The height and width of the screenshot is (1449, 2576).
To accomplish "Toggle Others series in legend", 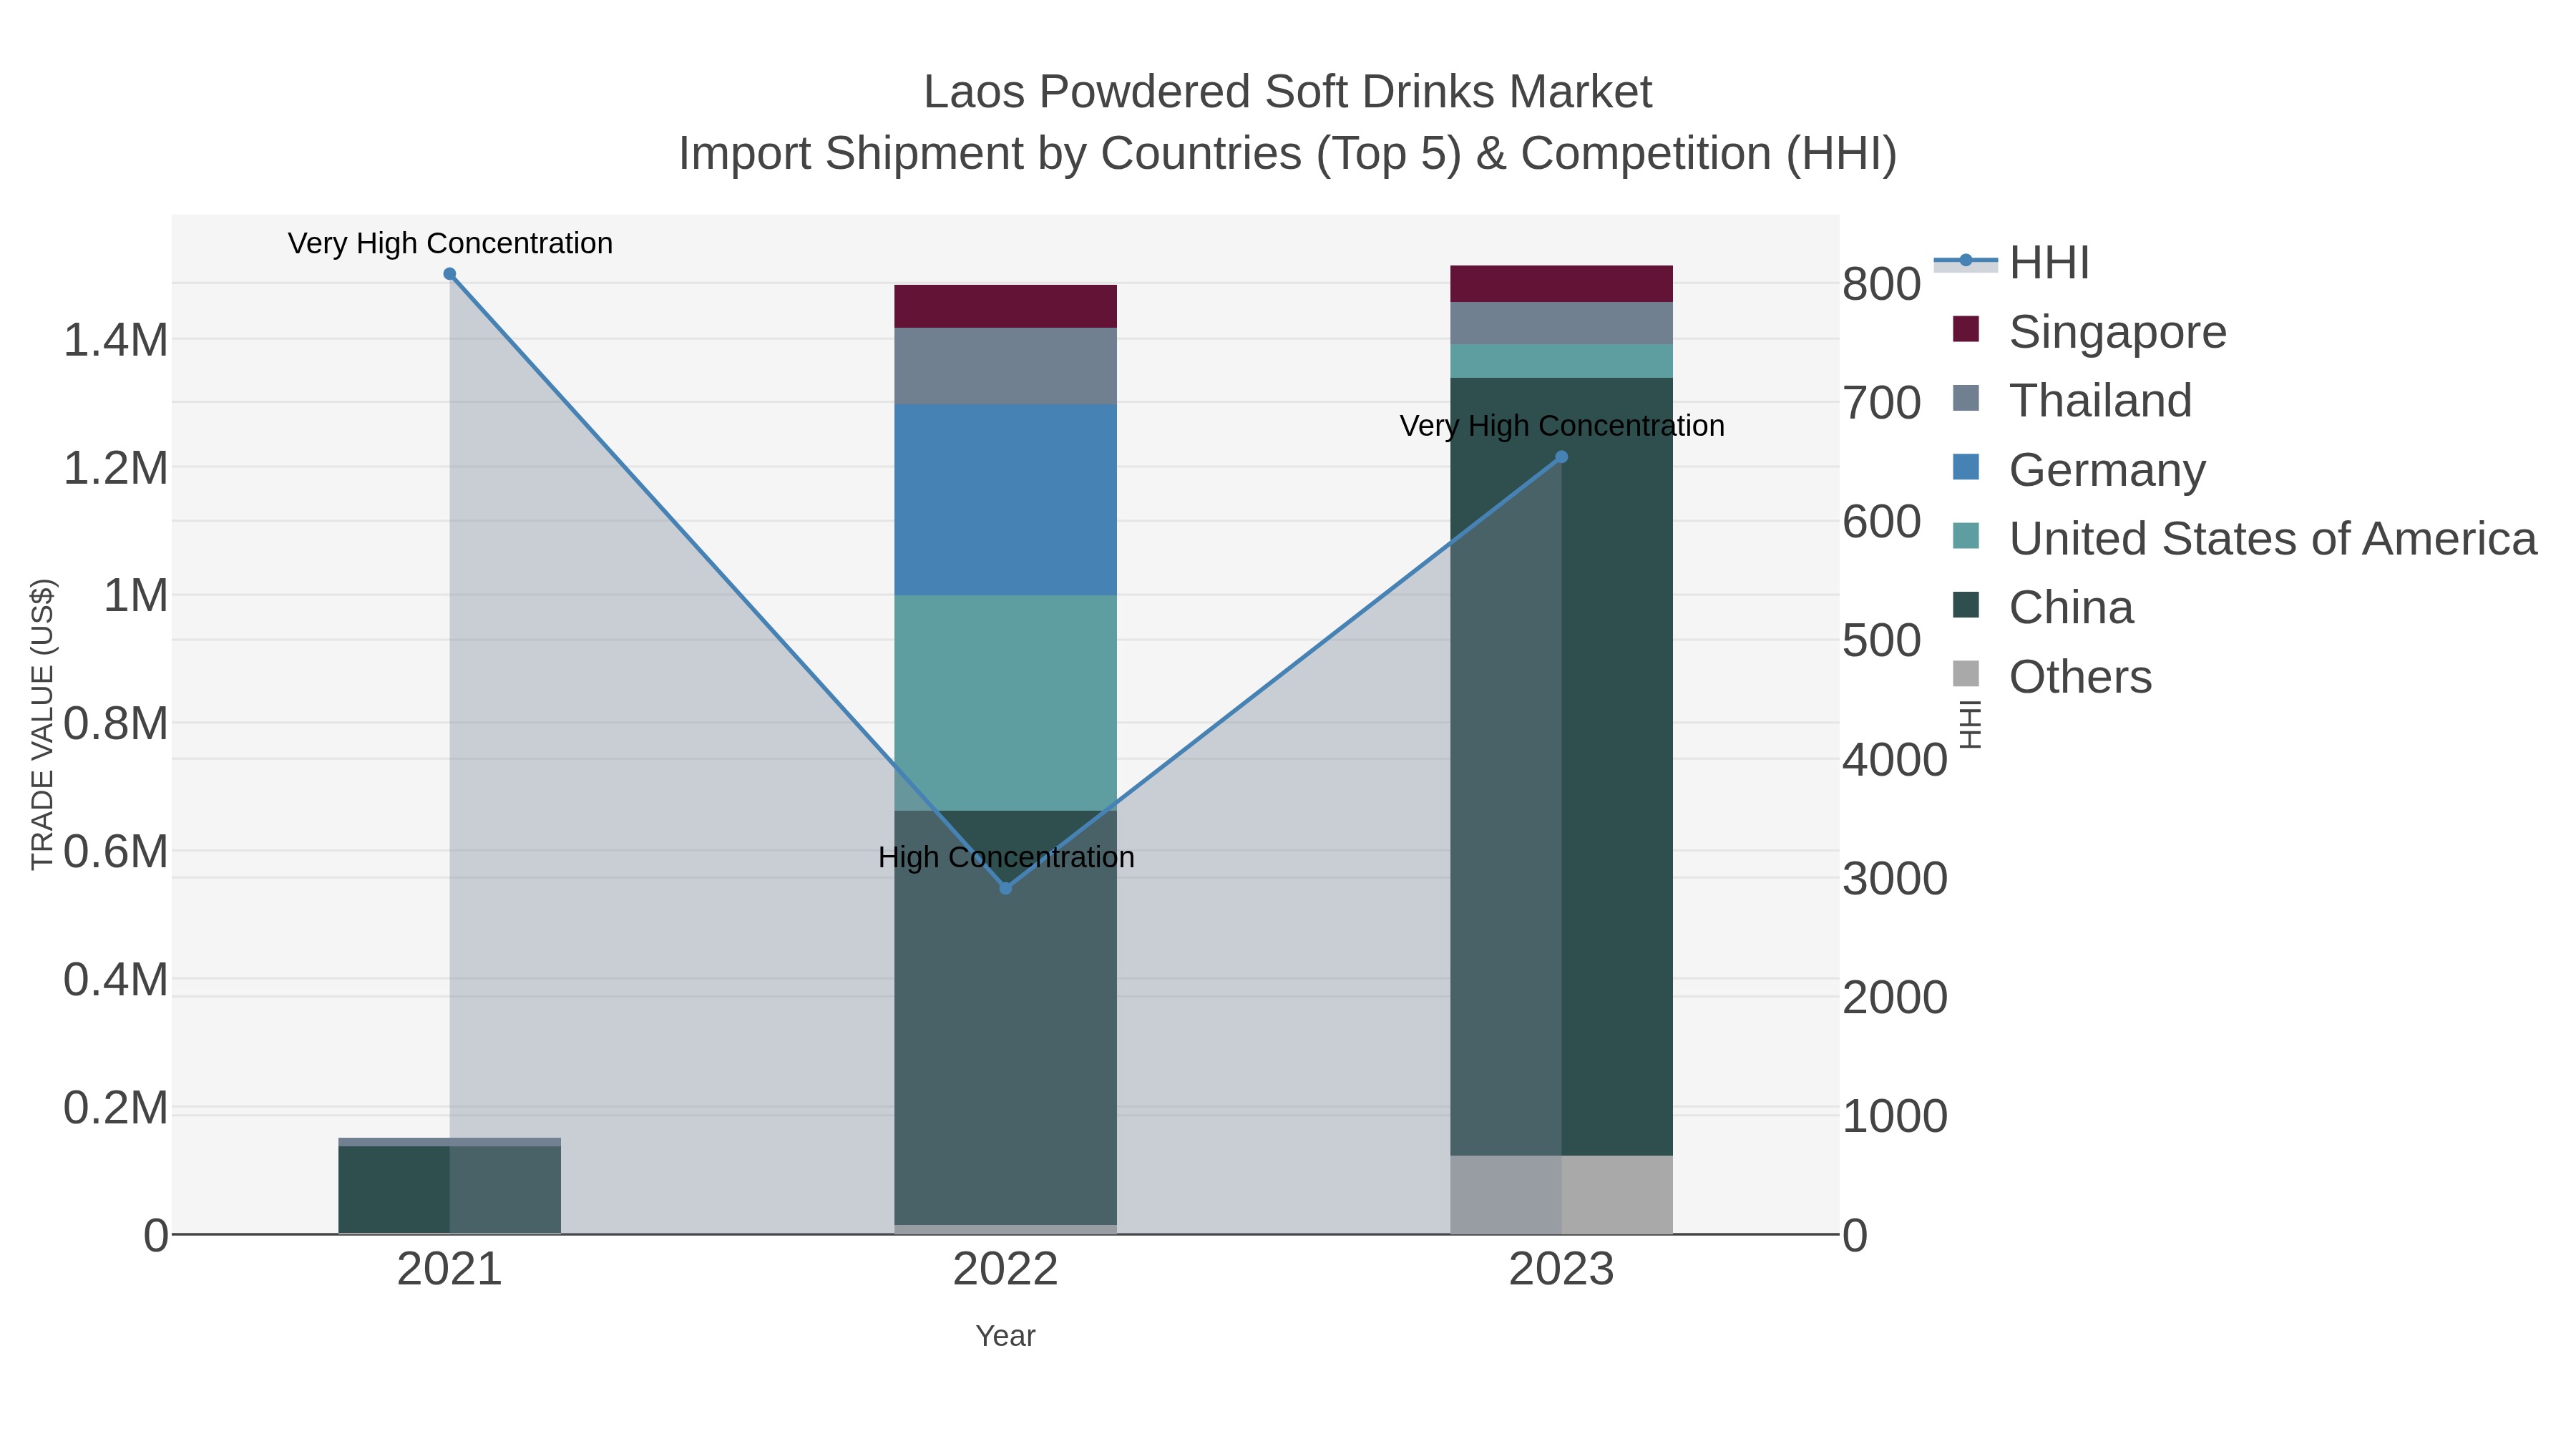I will (x=2052, y=676).
